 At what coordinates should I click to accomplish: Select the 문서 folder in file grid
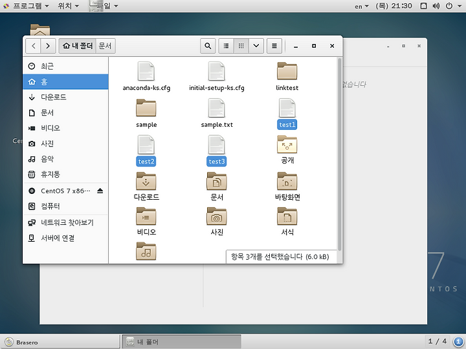[217, 182]
